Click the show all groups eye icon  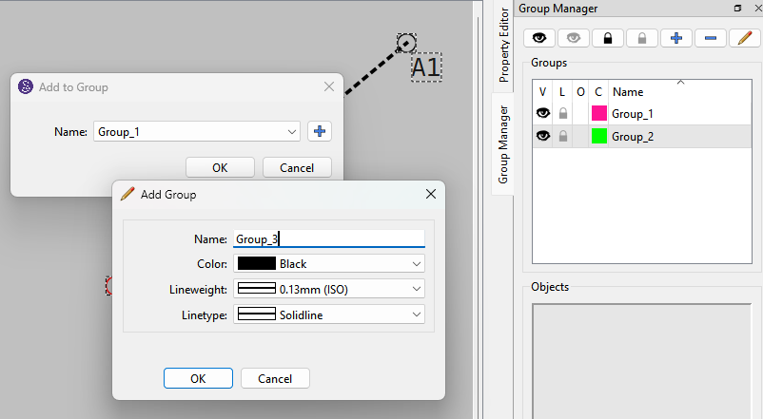539,38
